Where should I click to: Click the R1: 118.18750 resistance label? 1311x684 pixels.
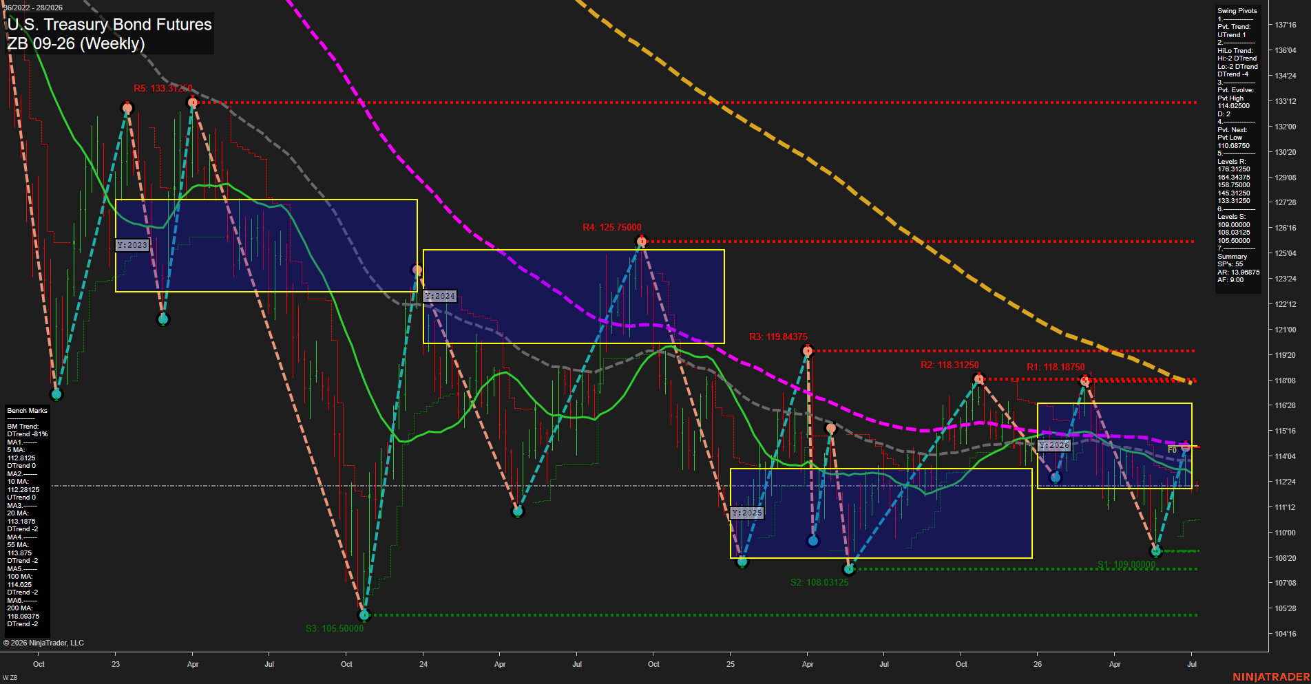1056,367
